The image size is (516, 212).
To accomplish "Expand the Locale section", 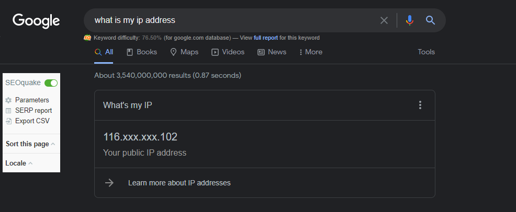I will click(19, 163).
